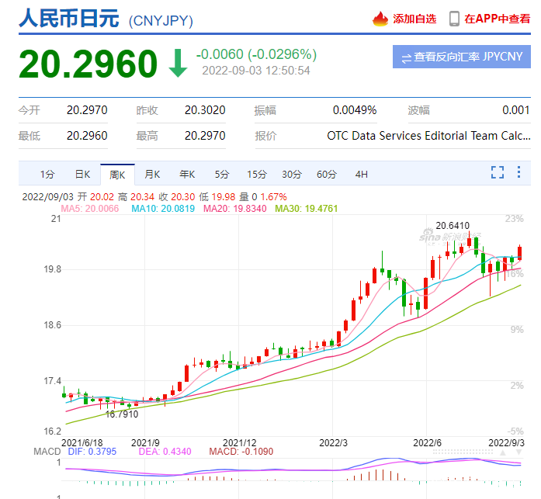The height and width of the screenshot is (499, 541).
Task: Select the 月K chart tab
Action: coord(152,175)
